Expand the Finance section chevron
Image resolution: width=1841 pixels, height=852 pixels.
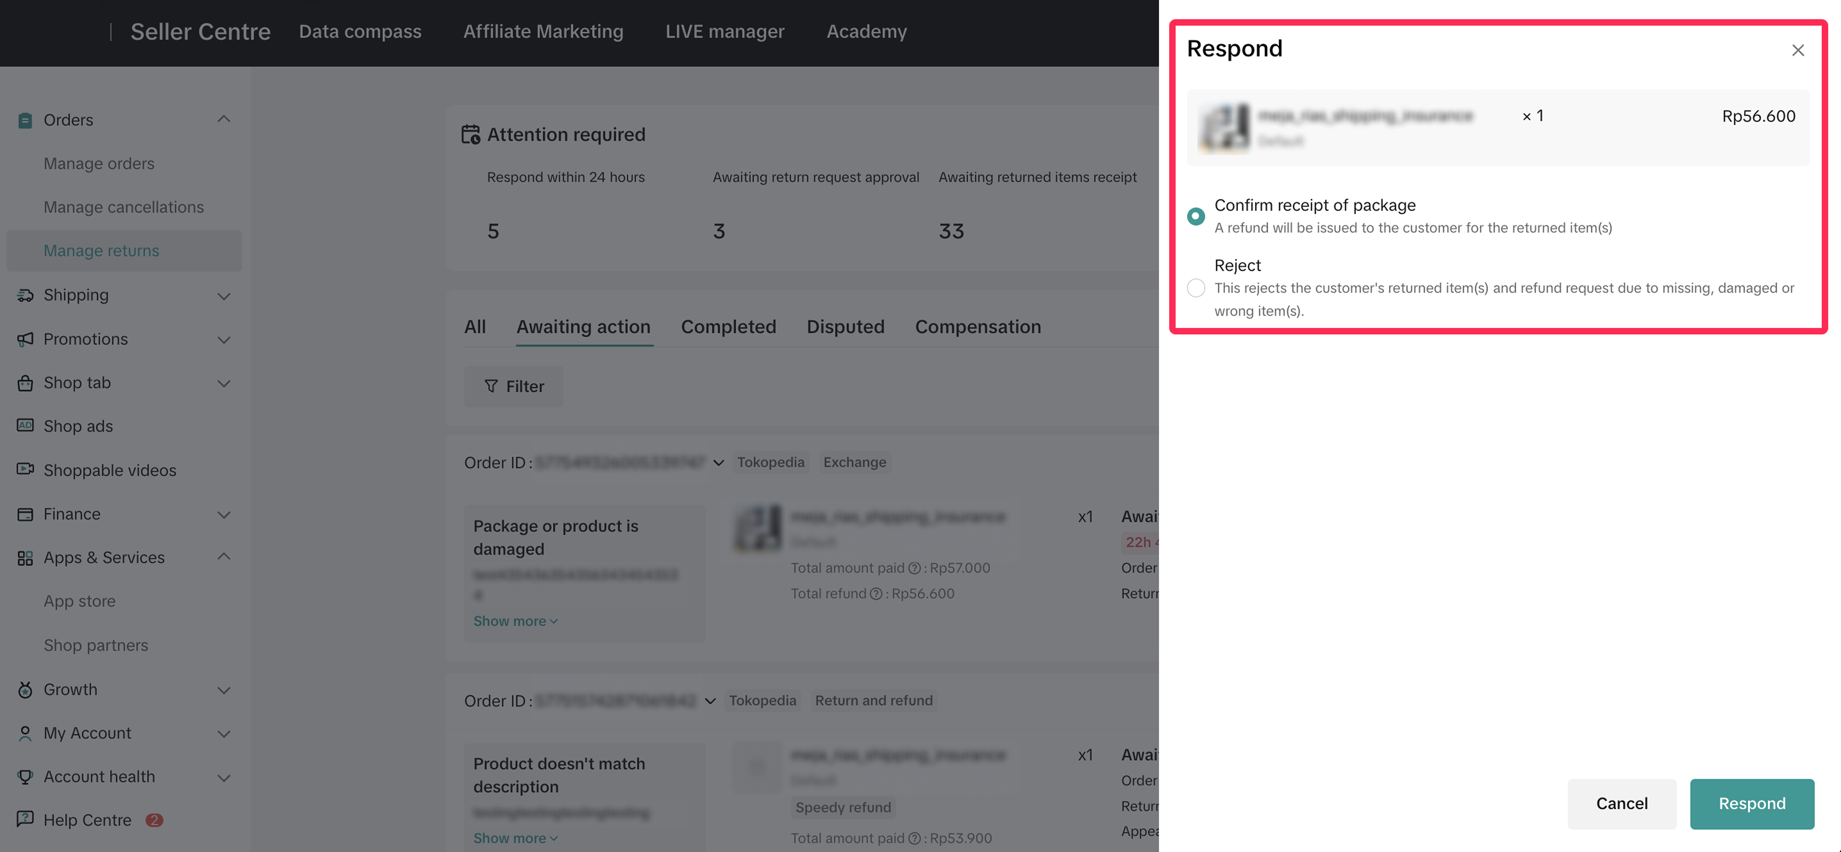coord(224,514)
